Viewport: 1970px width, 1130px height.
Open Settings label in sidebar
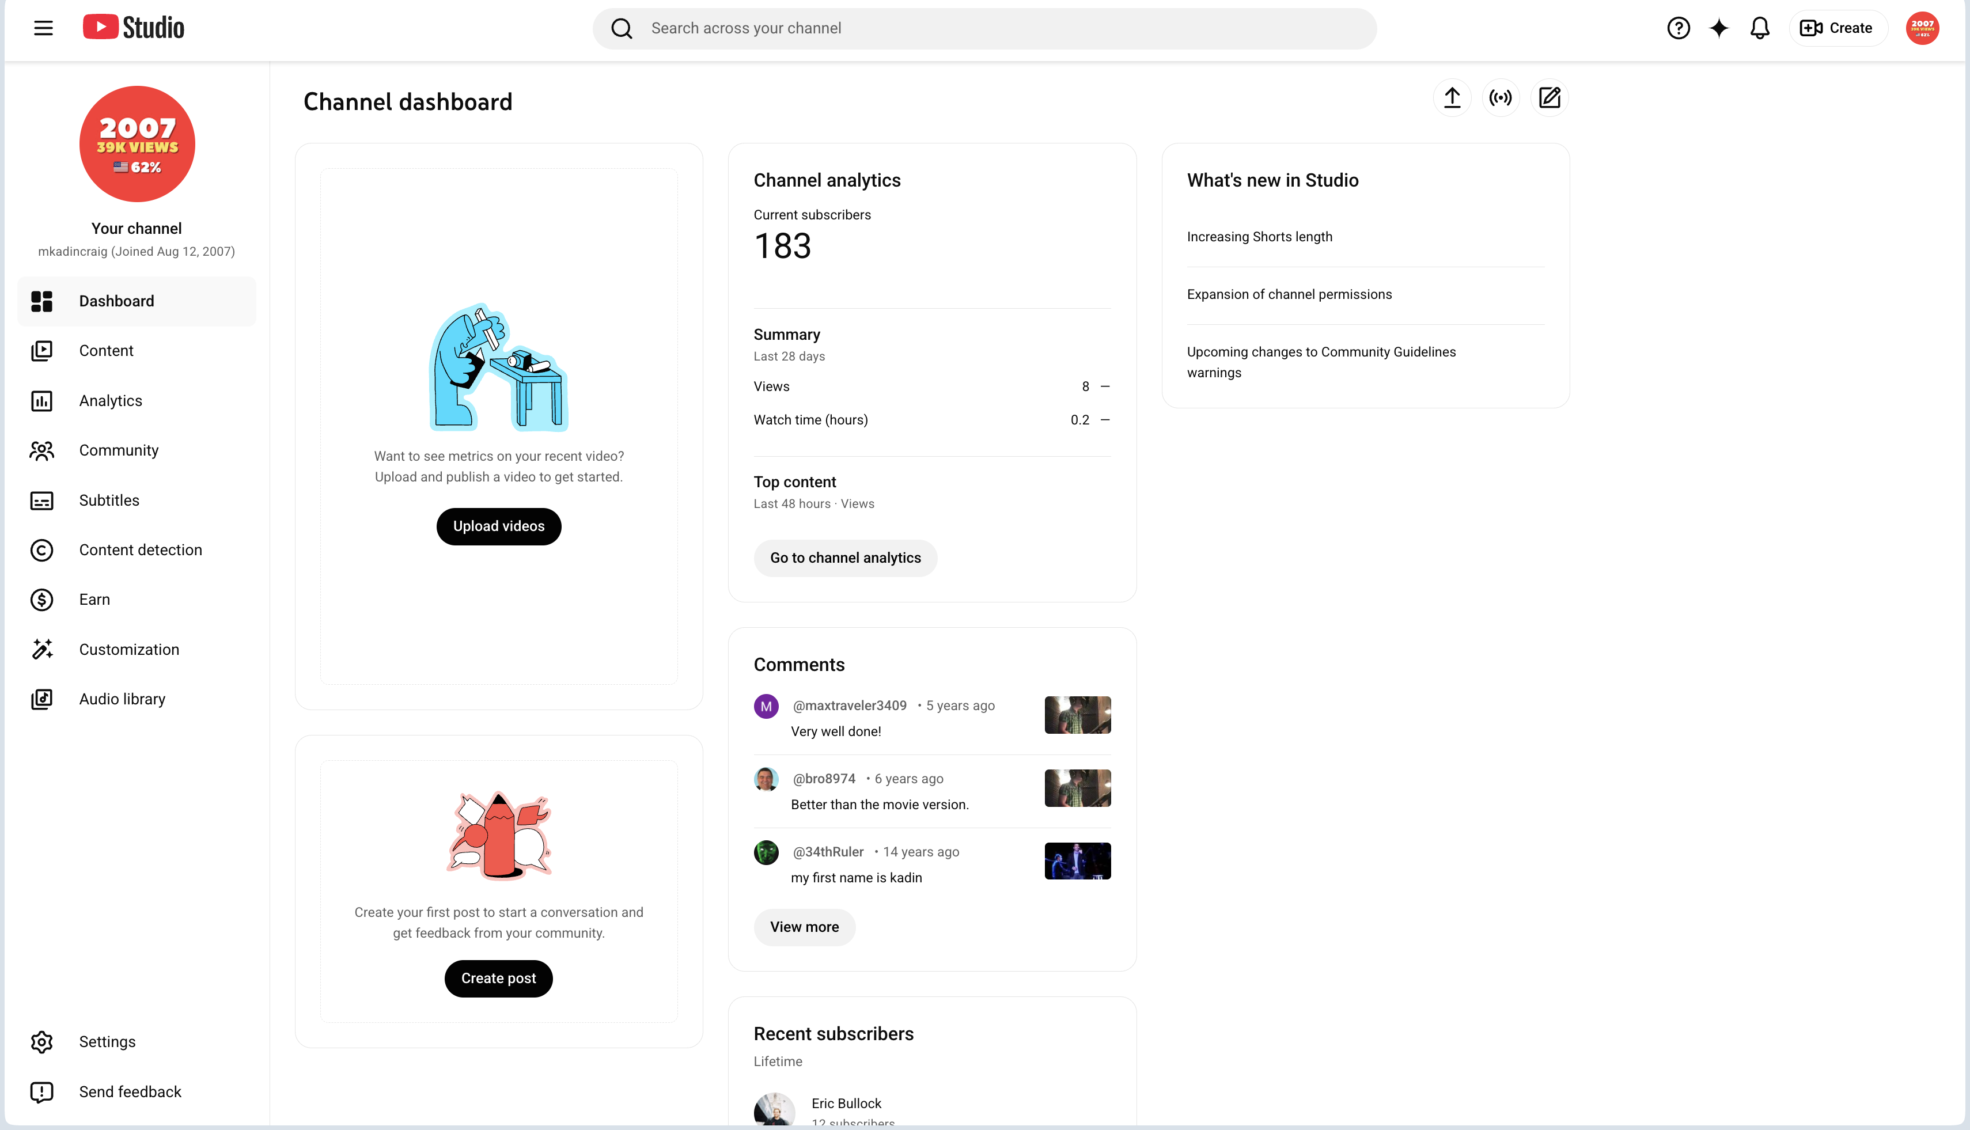tap(107, 1041)
